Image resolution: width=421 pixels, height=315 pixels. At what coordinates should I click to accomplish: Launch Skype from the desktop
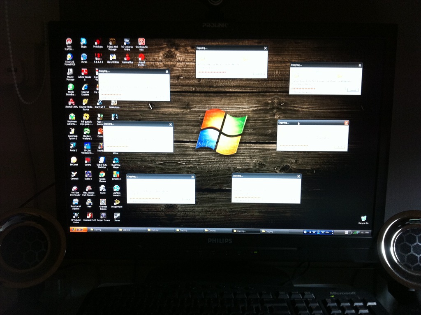pyautogui.click(x=83, y=43)
